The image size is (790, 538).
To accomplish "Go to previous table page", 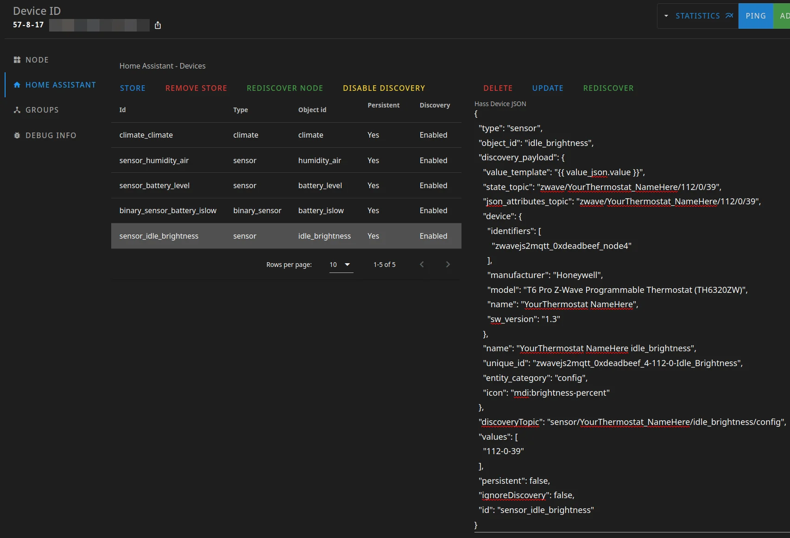I will pyautogui.click(x=422, y=265).
